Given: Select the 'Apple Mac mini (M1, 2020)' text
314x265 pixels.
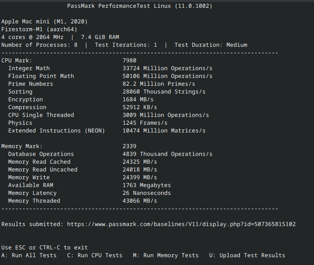Looking at the screenshot, I should [x=45, y=22].
